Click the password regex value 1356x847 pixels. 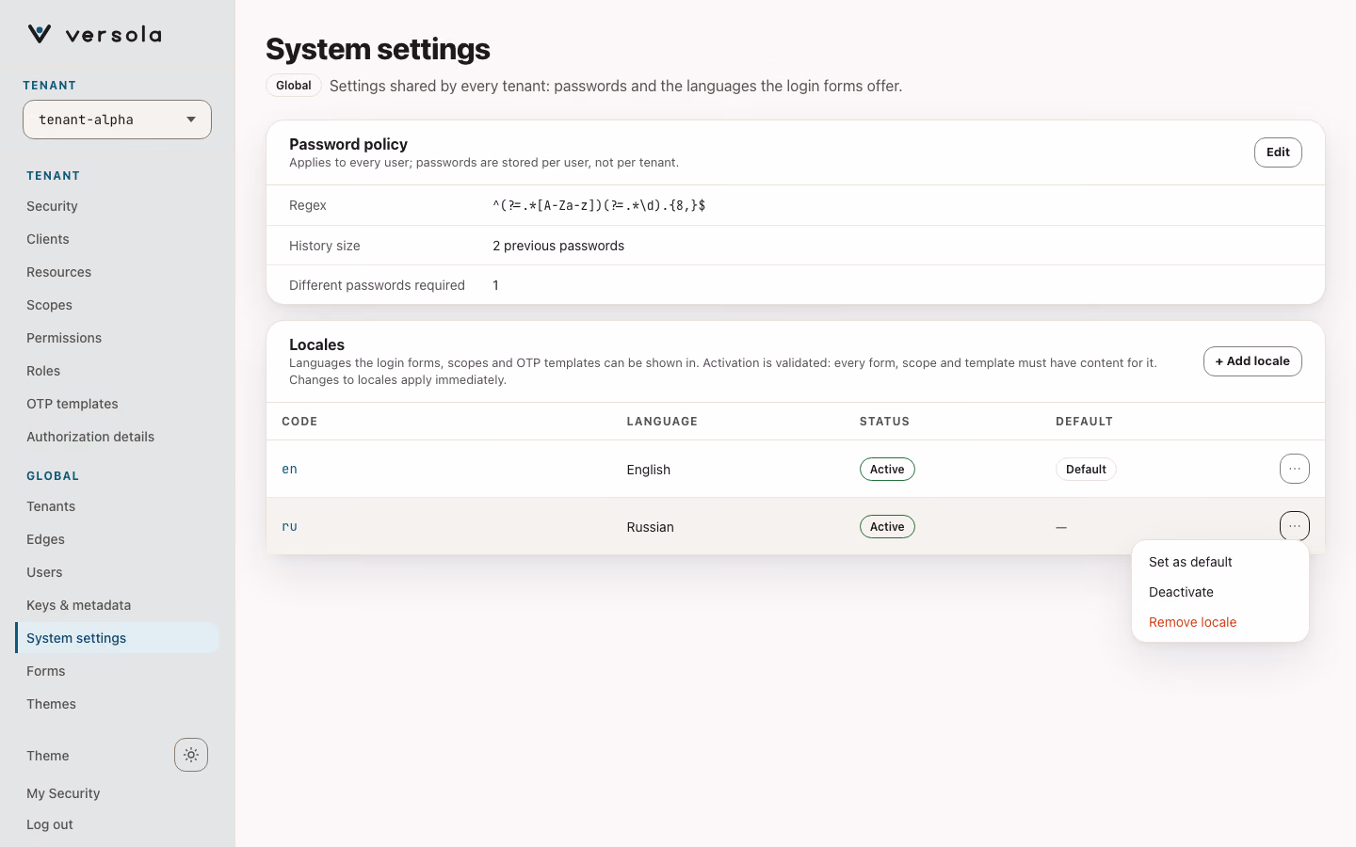point(599,205)
